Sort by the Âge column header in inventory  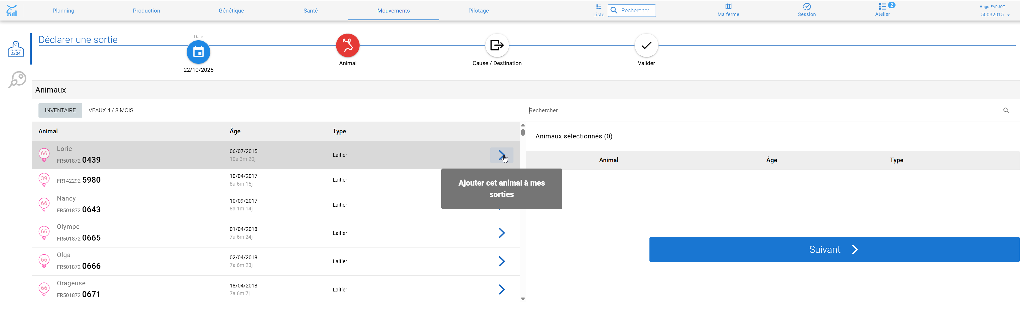[x=235, y=131]
